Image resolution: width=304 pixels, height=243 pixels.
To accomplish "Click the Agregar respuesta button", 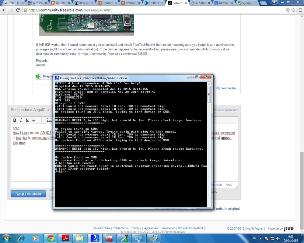I will 28,194.
